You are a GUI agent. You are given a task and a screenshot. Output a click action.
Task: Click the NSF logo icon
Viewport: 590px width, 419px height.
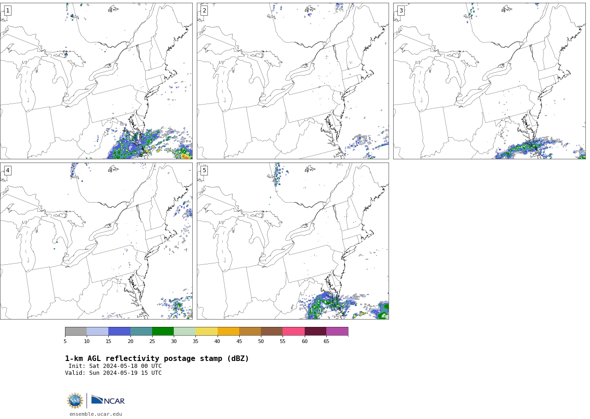pos(75,401)
